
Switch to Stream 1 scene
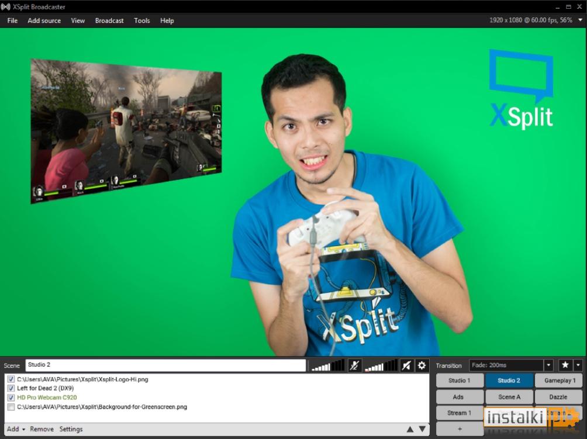460,413
